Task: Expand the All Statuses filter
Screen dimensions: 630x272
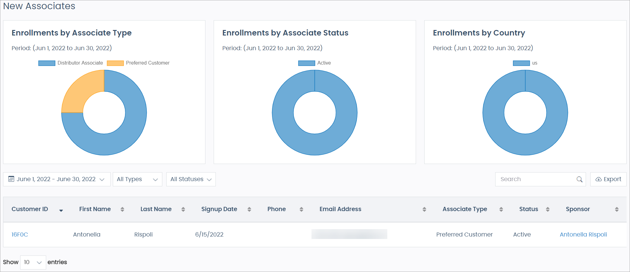Action: [x=191, y=179]
